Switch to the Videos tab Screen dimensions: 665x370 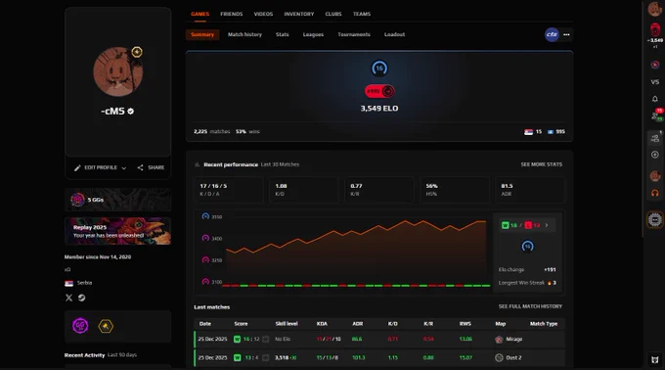pyautogui.click(x=263, y=14)
